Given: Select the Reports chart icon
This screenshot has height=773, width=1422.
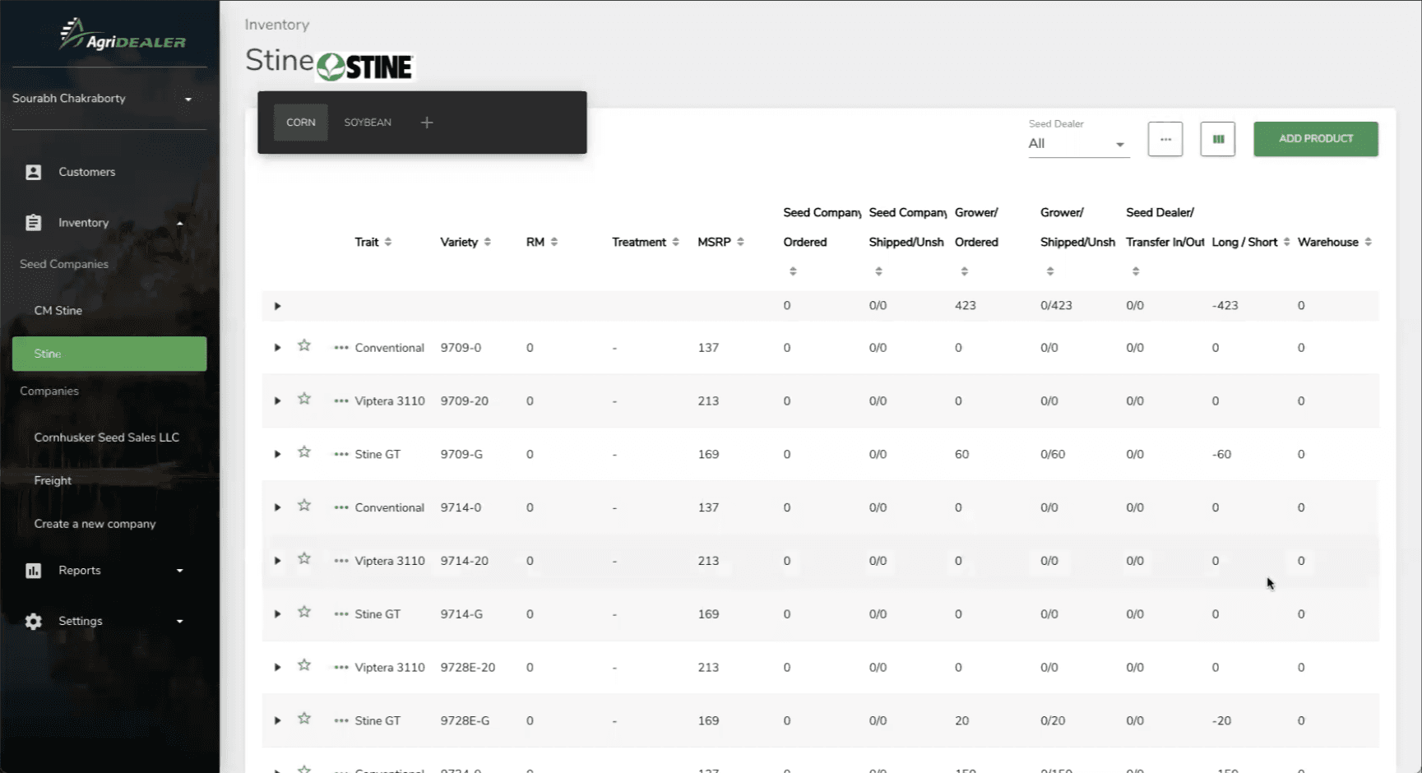Looking at the screenshot, I should point(33,570).
